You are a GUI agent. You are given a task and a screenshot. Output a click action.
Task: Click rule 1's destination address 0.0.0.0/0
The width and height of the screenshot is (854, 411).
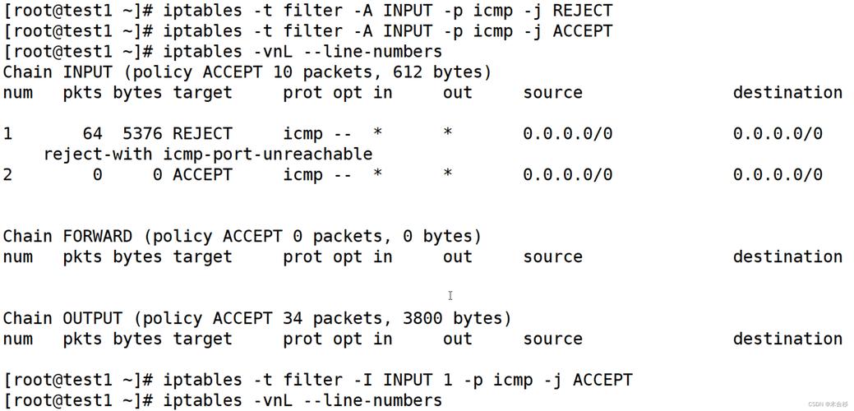tap(777, 133)
